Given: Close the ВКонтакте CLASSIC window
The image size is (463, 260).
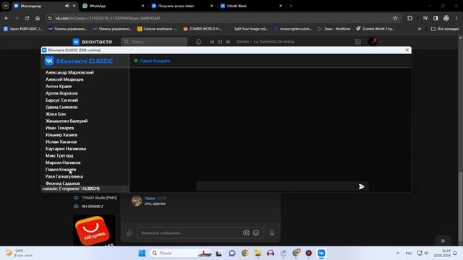Looking at the screenshot, I should 407,50.
